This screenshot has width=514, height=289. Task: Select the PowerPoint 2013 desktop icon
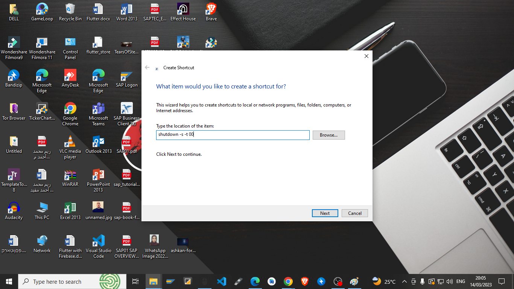coord(98,180)
